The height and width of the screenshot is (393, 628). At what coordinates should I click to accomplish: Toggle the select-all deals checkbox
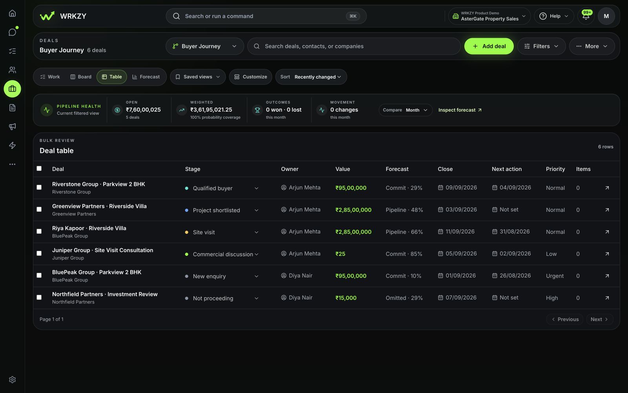click(39, 169)
